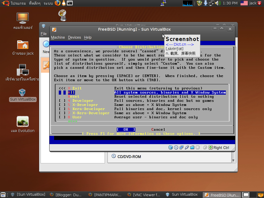Click the network monitor tray icon
Screen dimensions: 264x198
[x=211, y=3]
